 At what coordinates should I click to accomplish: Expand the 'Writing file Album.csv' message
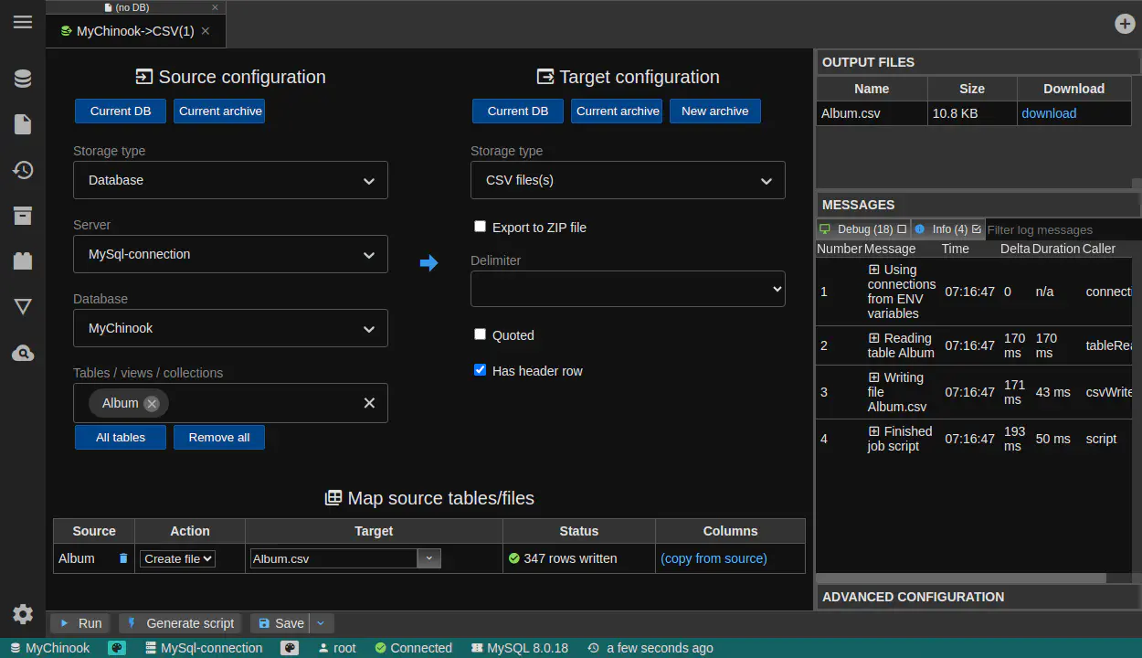click(x=873, y=377)
